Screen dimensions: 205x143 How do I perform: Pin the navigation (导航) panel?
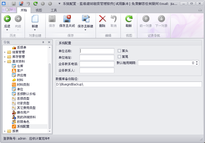point(43,42)
